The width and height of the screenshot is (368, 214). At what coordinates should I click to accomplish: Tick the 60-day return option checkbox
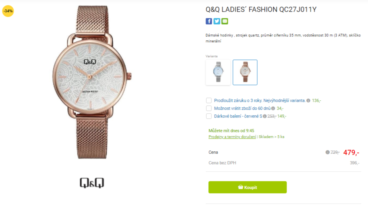209,108
